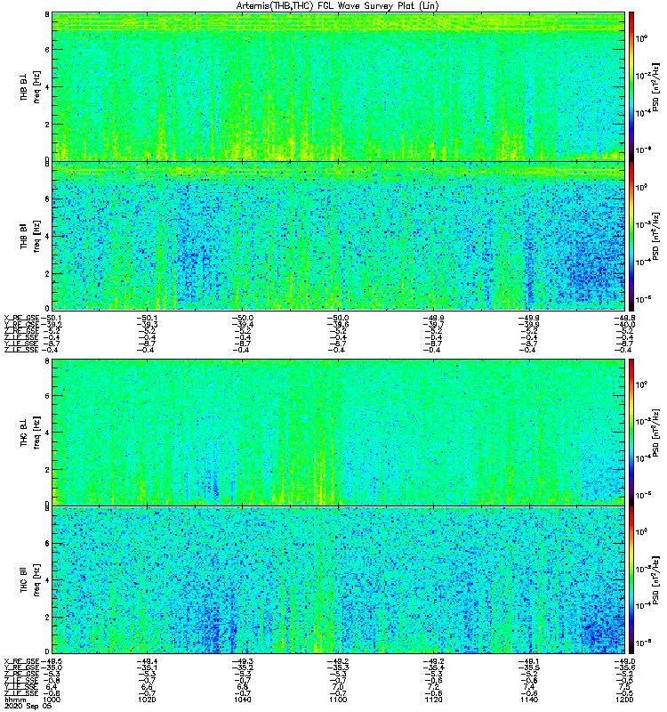Click the THC position value -35.5

point(529,667)
